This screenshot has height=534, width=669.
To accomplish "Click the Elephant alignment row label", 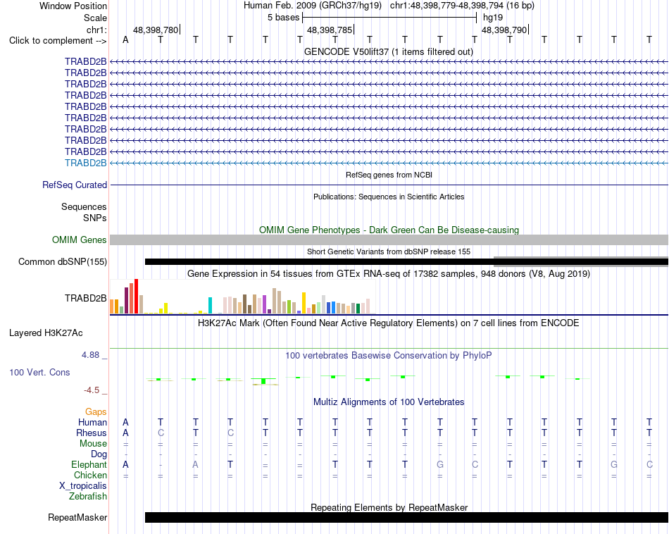I will (x=89, y=464).
